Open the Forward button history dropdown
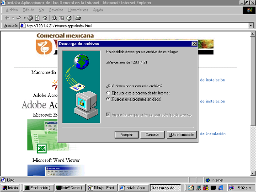This screenshot has height=192, width=256. pos(24,18)
